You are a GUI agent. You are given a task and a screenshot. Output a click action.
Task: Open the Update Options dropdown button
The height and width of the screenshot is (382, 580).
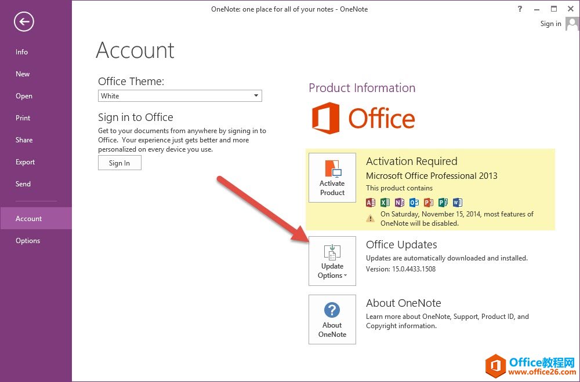coord(332,261)
